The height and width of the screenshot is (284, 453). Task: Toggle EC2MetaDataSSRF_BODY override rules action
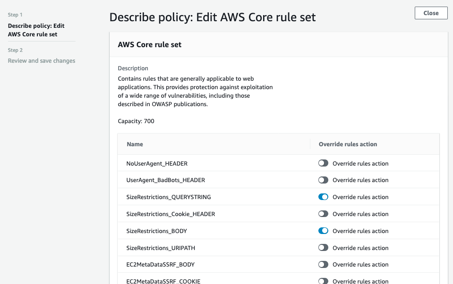323,265
